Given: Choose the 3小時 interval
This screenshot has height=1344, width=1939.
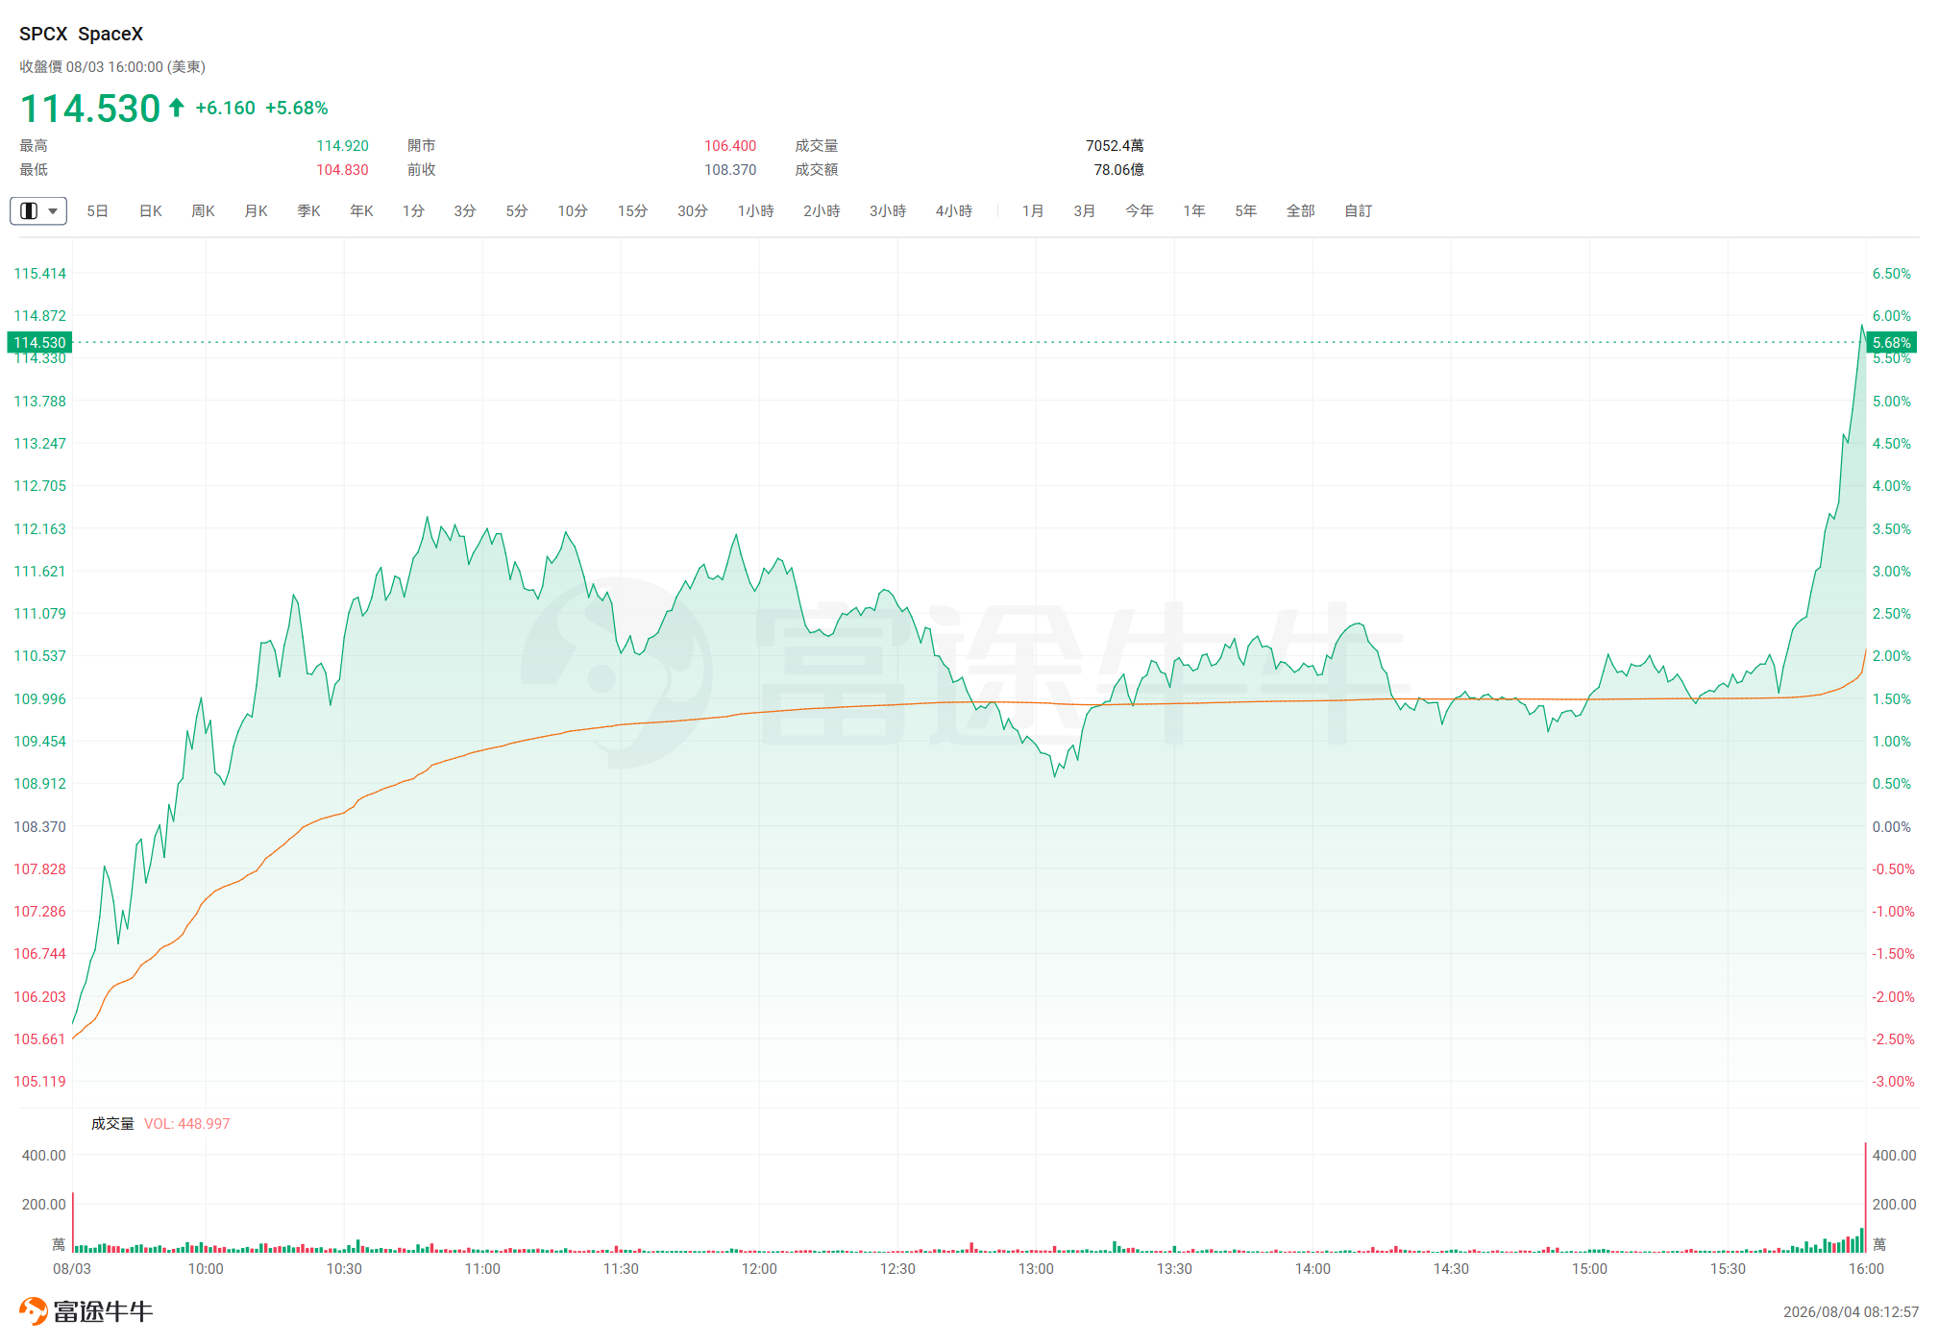Looking at the screenshot, I should coord(888,211).
